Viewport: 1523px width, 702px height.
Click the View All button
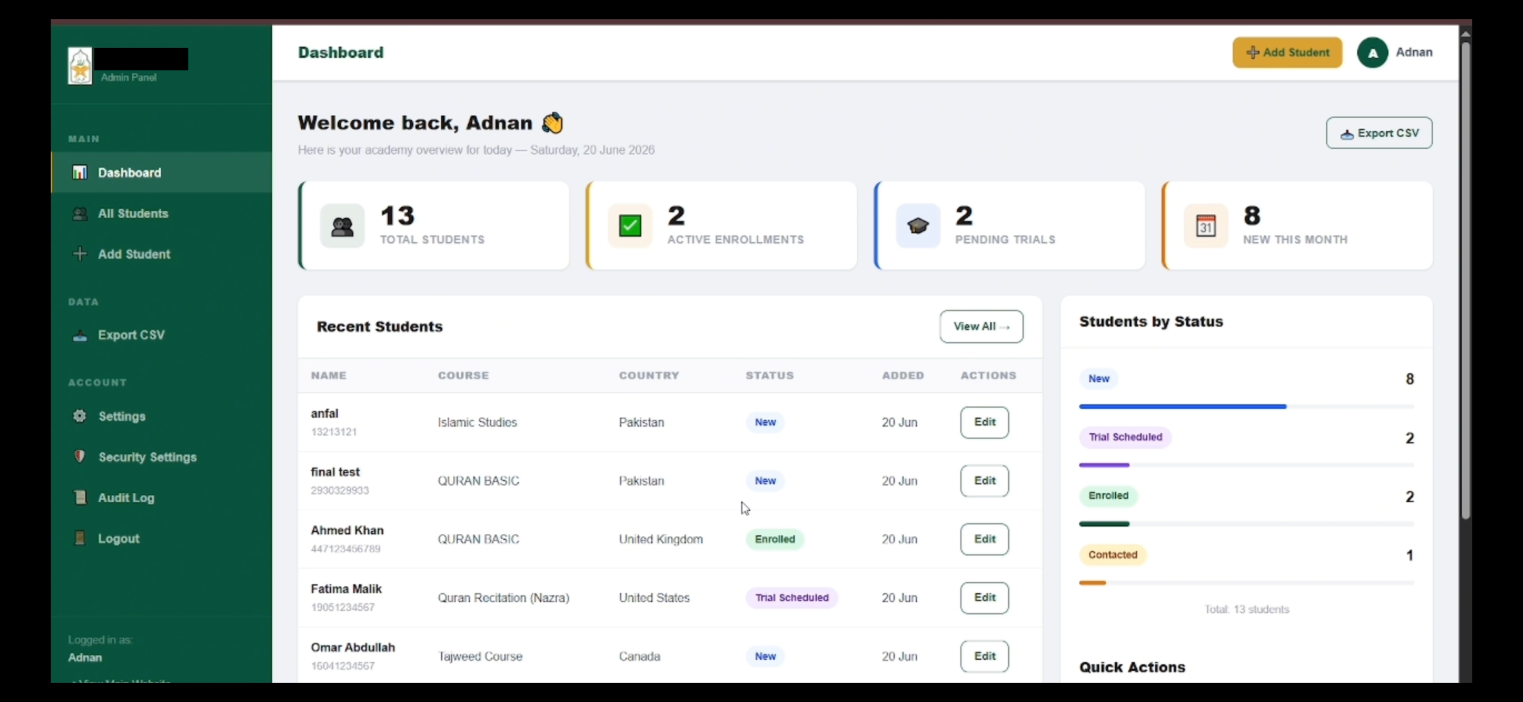(981, 326)
